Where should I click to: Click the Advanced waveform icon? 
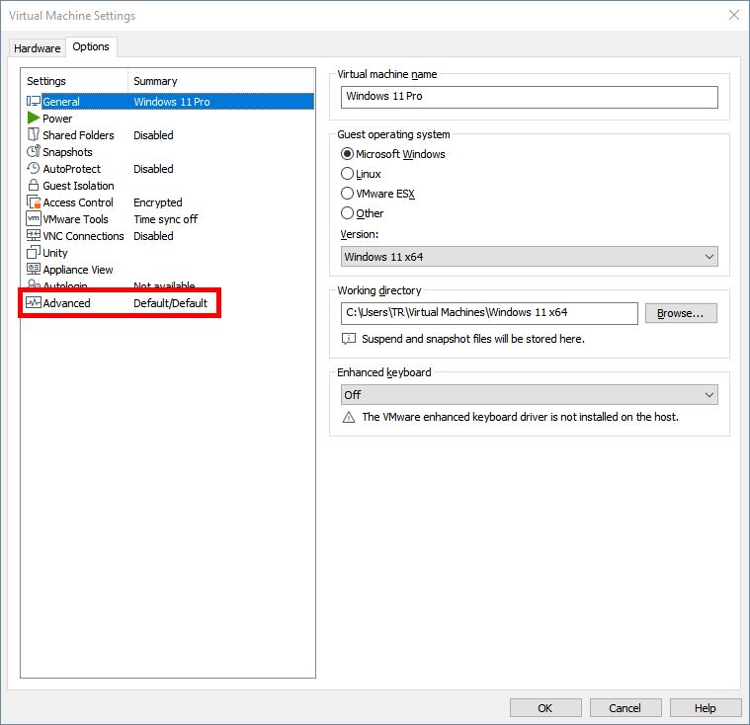34,302
